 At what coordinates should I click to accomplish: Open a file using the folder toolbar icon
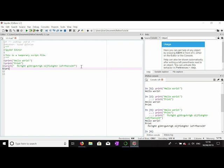tap(7, 30)
